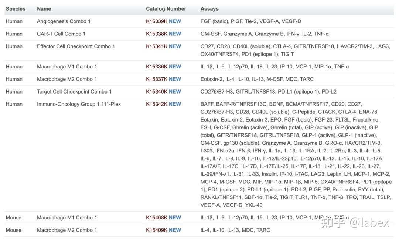Click the Catalog Number column header
This screenshot has height=239, width=399.
pyautogui.click(x=166, y=9)
